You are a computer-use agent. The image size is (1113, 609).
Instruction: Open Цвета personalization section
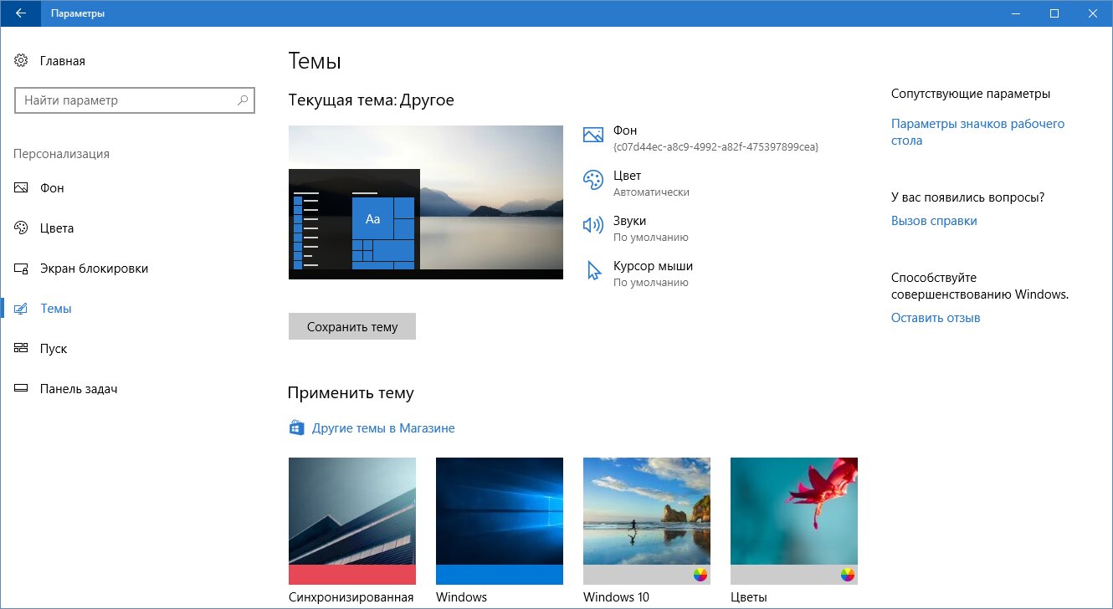coord(57,228)
